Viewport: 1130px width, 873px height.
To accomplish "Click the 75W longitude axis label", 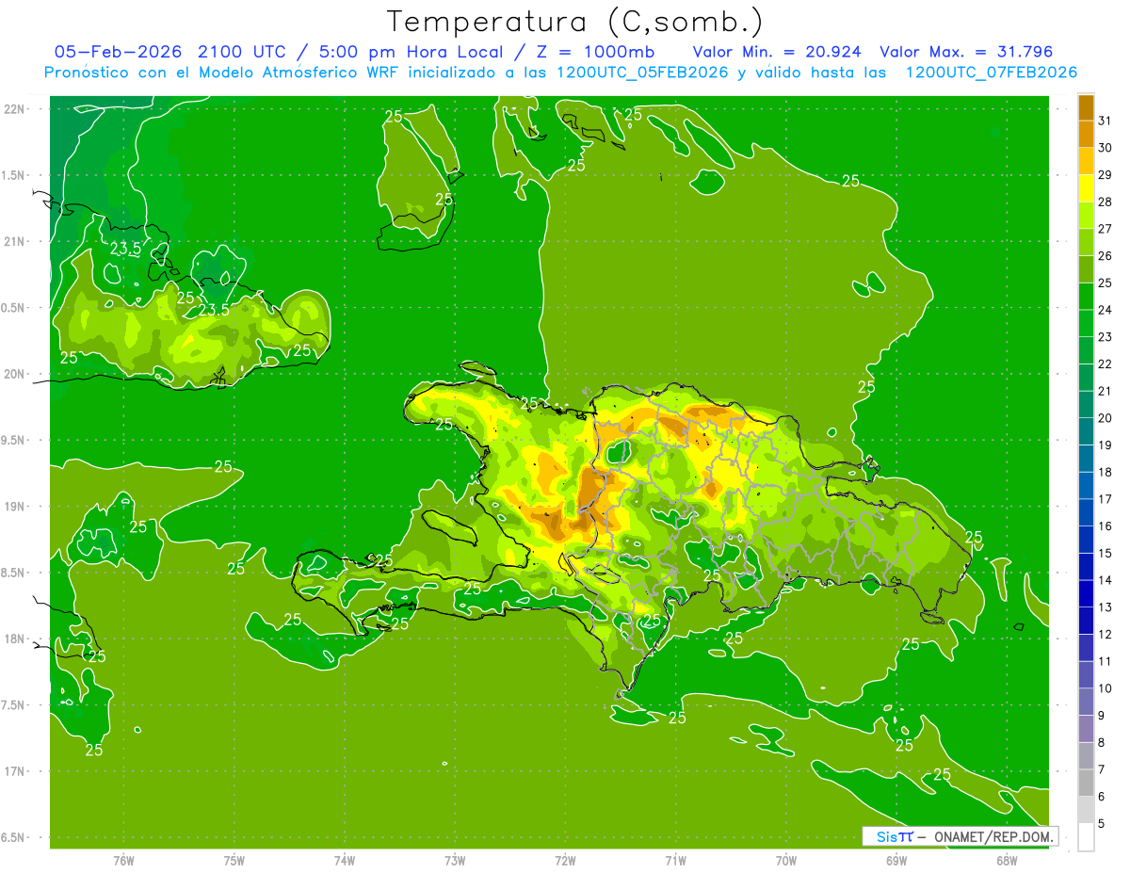I will pos(234,861).
